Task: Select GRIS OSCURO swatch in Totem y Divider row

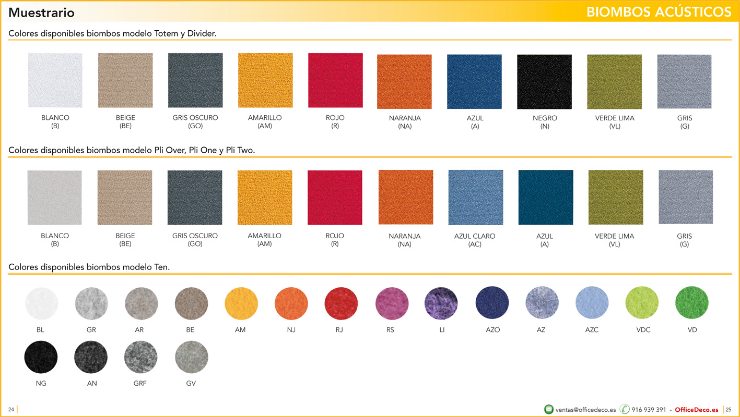Action: 195,80
